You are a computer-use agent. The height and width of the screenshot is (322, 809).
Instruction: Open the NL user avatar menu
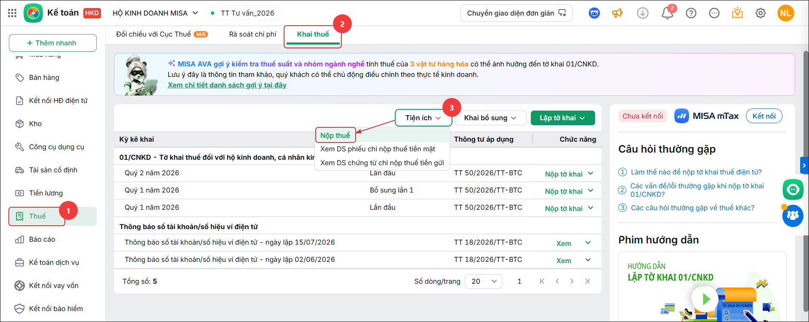[x=785, y=13]
